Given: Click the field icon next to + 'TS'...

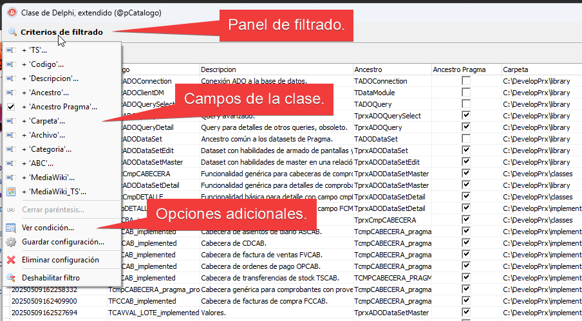Looking at the screenshot, I should pos(11,50).
